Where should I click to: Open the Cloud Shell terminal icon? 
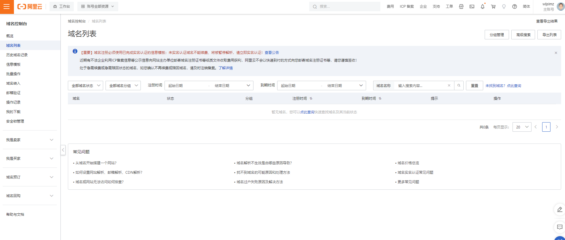click(472, 7)
